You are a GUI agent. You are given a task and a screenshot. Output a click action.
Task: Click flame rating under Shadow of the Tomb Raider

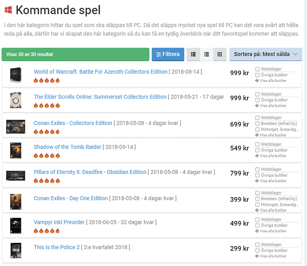click(x=47, y=156)
